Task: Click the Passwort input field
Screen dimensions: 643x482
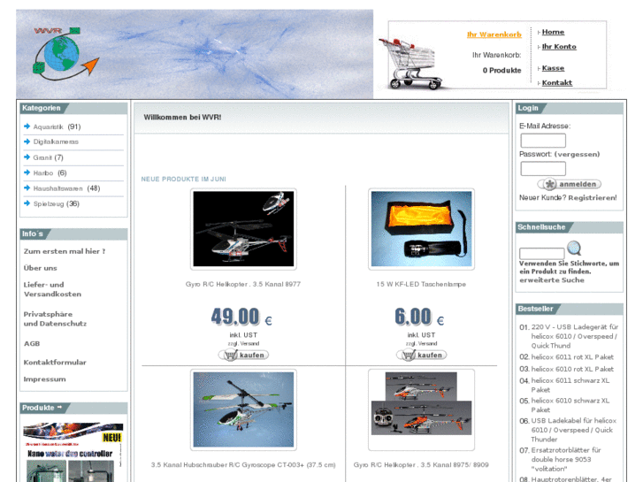Action: tap(543, 169)
